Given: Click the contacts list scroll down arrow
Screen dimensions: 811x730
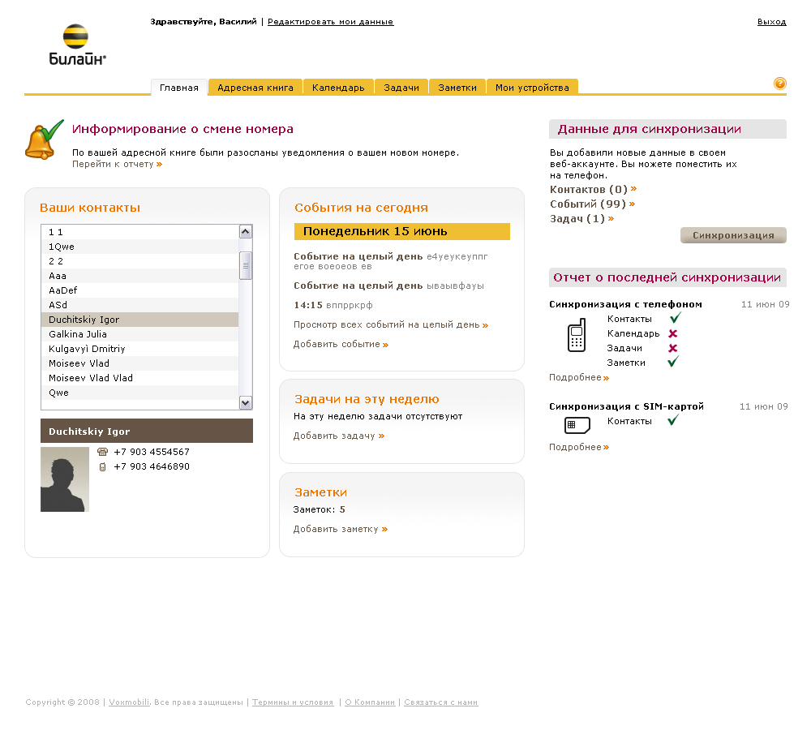Looking at the screenshot, I should click(x=246, y=402).
